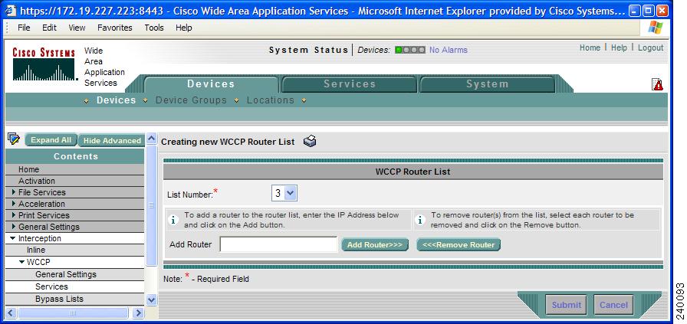Select the Devices sub-navigation item
This screenshot has height=324, width=687.
point(116,100)
